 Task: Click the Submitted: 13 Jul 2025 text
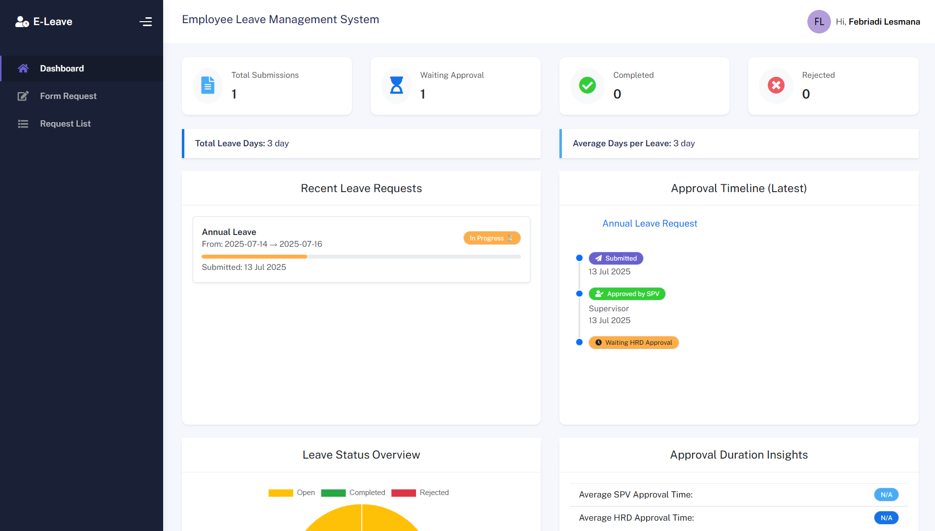[x=244, y=267]
